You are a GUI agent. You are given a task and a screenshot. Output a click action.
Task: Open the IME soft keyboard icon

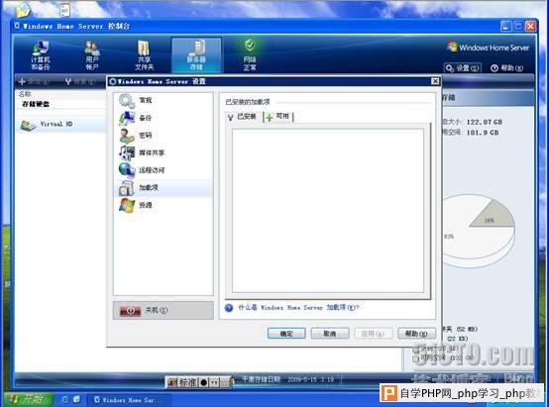click(225, 382)
